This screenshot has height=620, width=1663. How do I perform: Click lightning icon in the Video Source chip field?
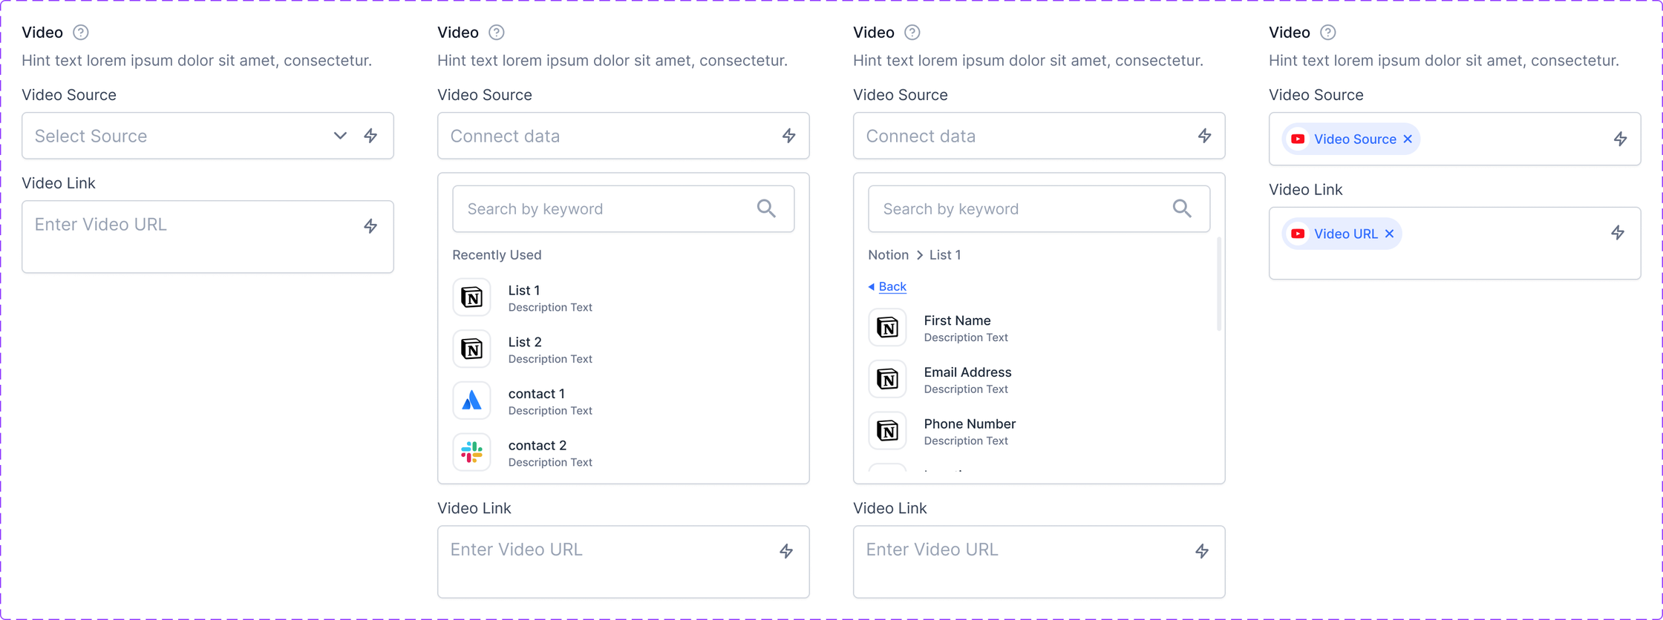[1621, 139]
